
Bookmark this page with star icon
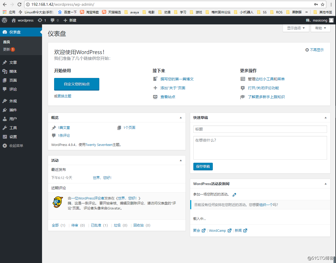323,4
